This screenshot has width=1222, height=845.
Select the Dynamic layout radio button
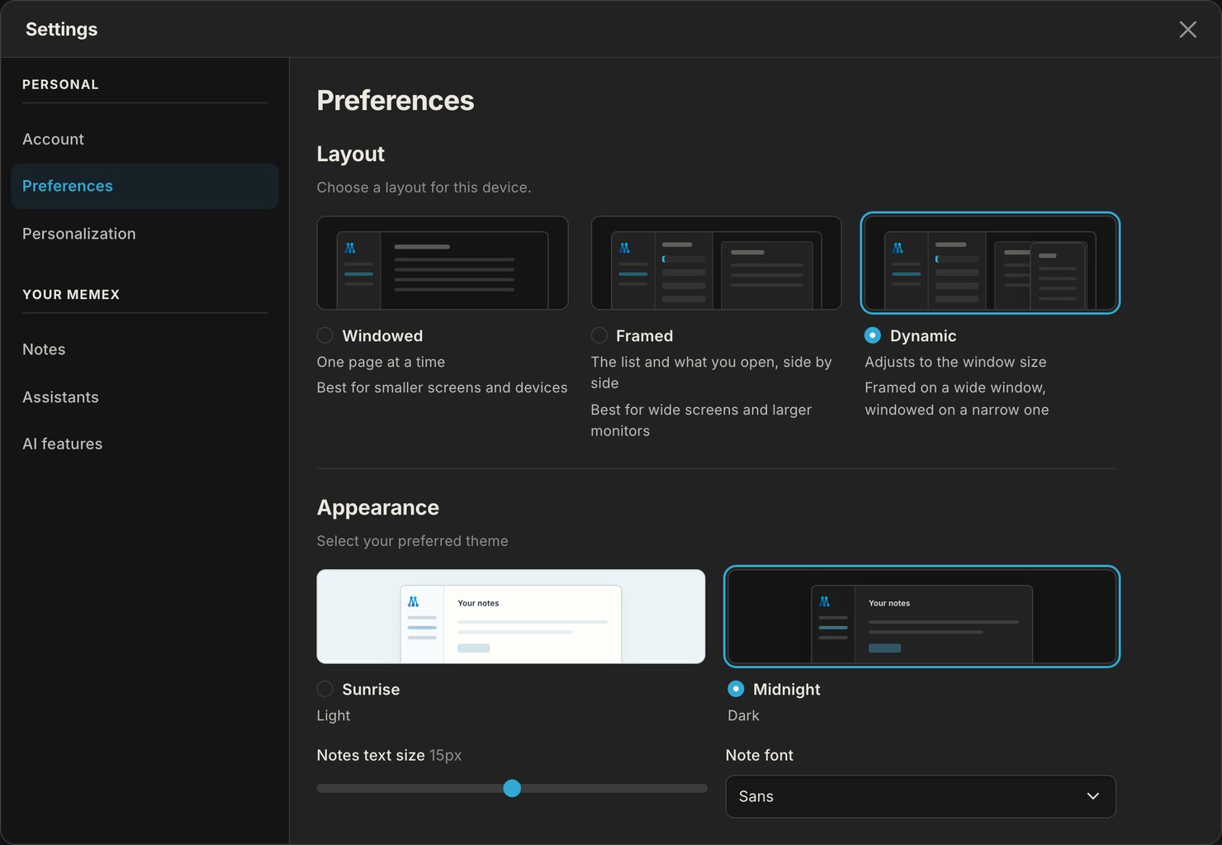[x=873, y=335]
